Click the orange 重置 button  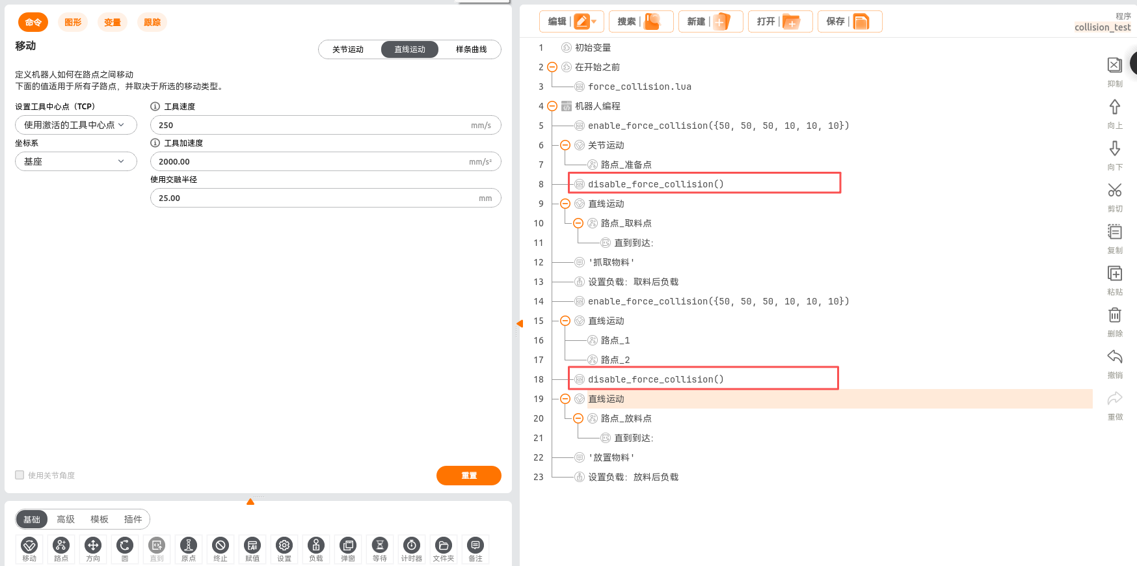click(x=468, y=476)
